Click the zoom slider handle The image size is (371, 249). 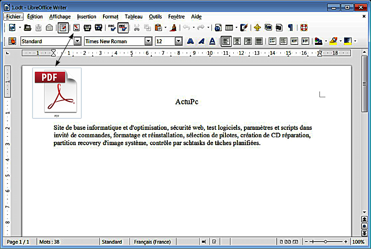[x=326, y=242]
